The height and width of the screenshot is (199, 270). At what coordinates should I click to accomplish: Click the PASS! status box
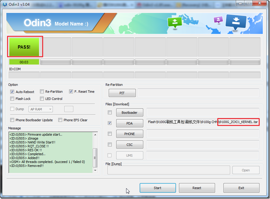tap(24, 47)
